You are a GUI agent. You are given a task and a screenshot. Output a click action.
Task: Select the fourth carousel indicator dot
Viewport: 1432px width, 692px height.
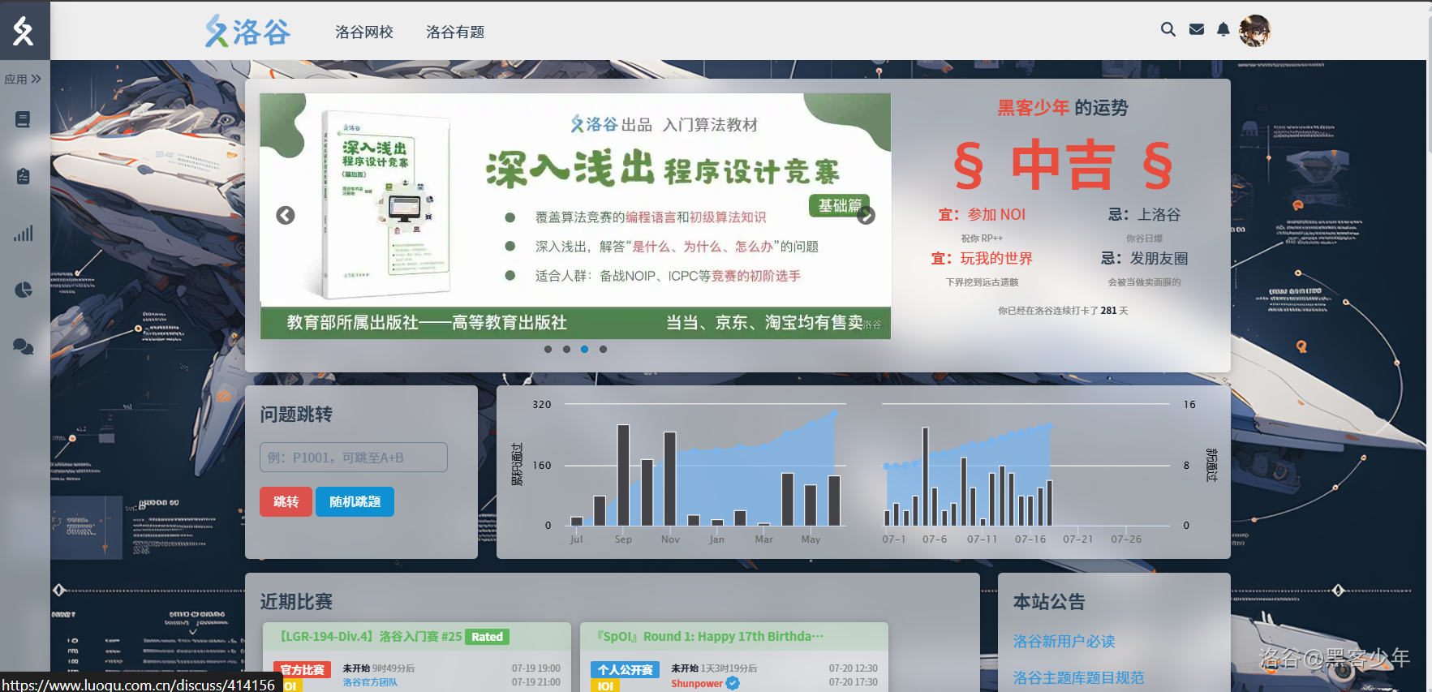[603, 350]
